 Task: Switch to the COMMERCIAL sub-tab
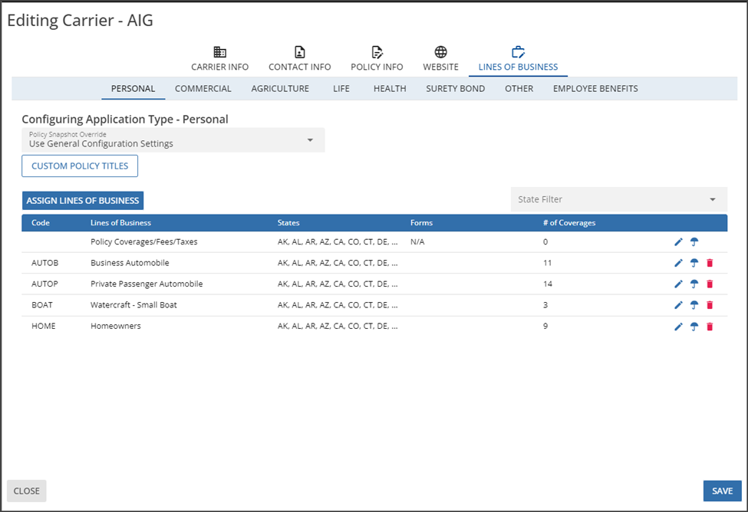[203, 89]
